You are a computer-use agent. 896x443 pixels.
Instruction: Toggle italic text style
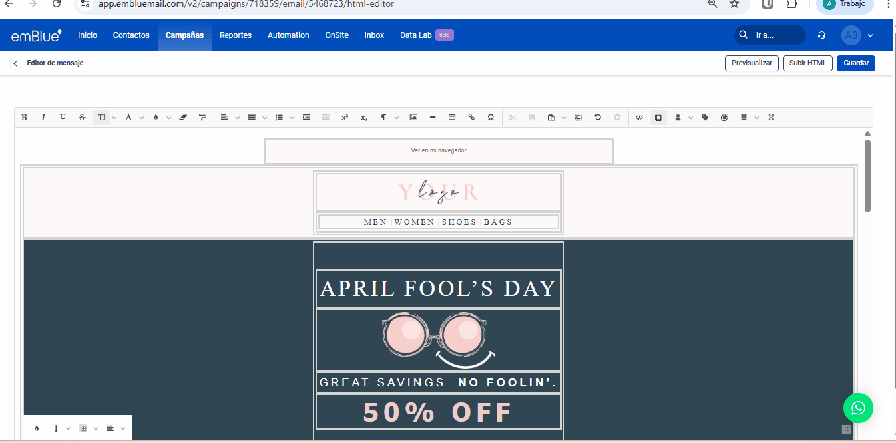click(x=43, y=118)
